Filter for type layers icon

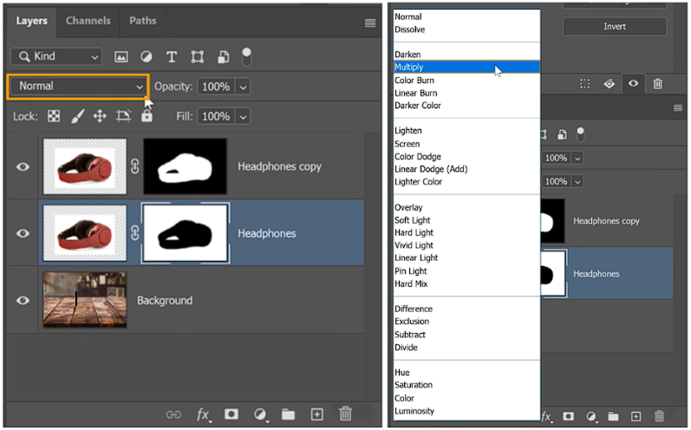coord(172,56)
